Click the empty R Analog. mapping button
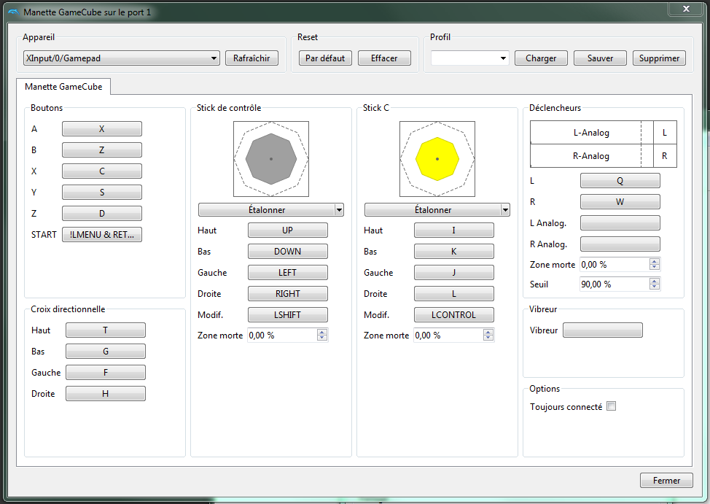Screen dimensions: 710x504 point(620,244)
